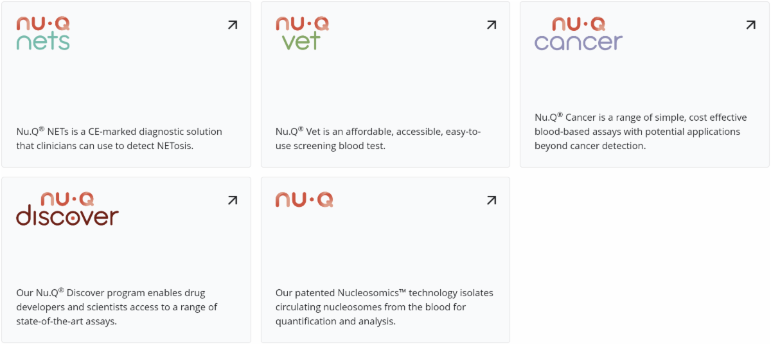Image resolution: width=771 pixels, height=345 pixels.
Task: Open the NETs CE-marked diagnostic solution description
Action: coord(120,138)
